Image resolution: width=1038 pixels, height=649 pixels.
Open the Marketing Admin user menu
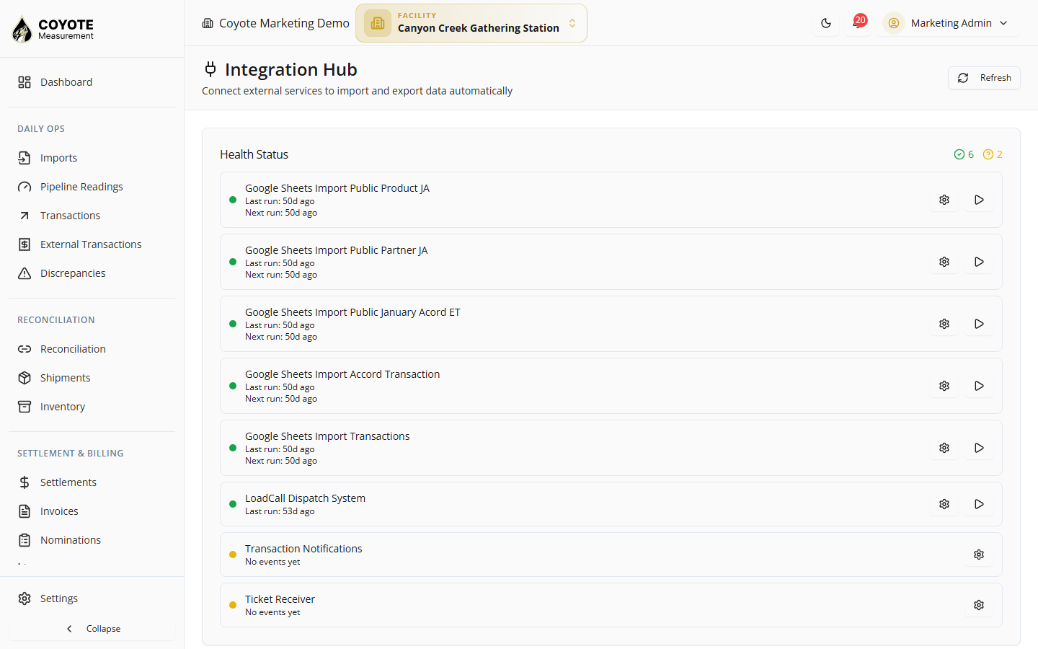pyautogui.click(x=948, y=23)
